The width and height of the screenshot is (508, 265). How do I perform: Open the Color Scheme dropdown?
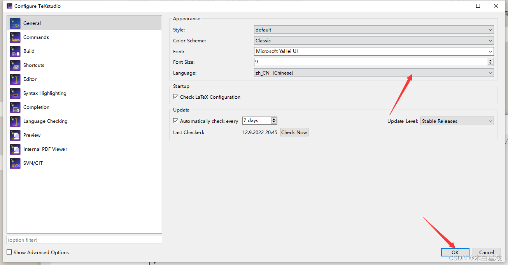[374, 40]
